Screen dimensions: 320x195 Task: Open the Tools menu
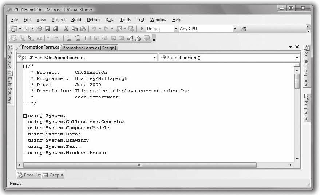(x=125, y=20)
